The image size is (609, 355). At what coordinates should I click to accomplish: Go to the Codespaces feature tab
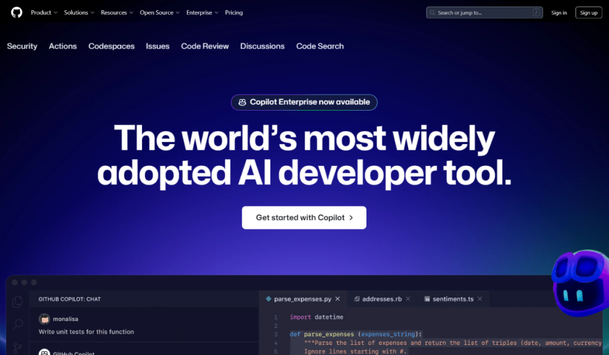[111, 46]
